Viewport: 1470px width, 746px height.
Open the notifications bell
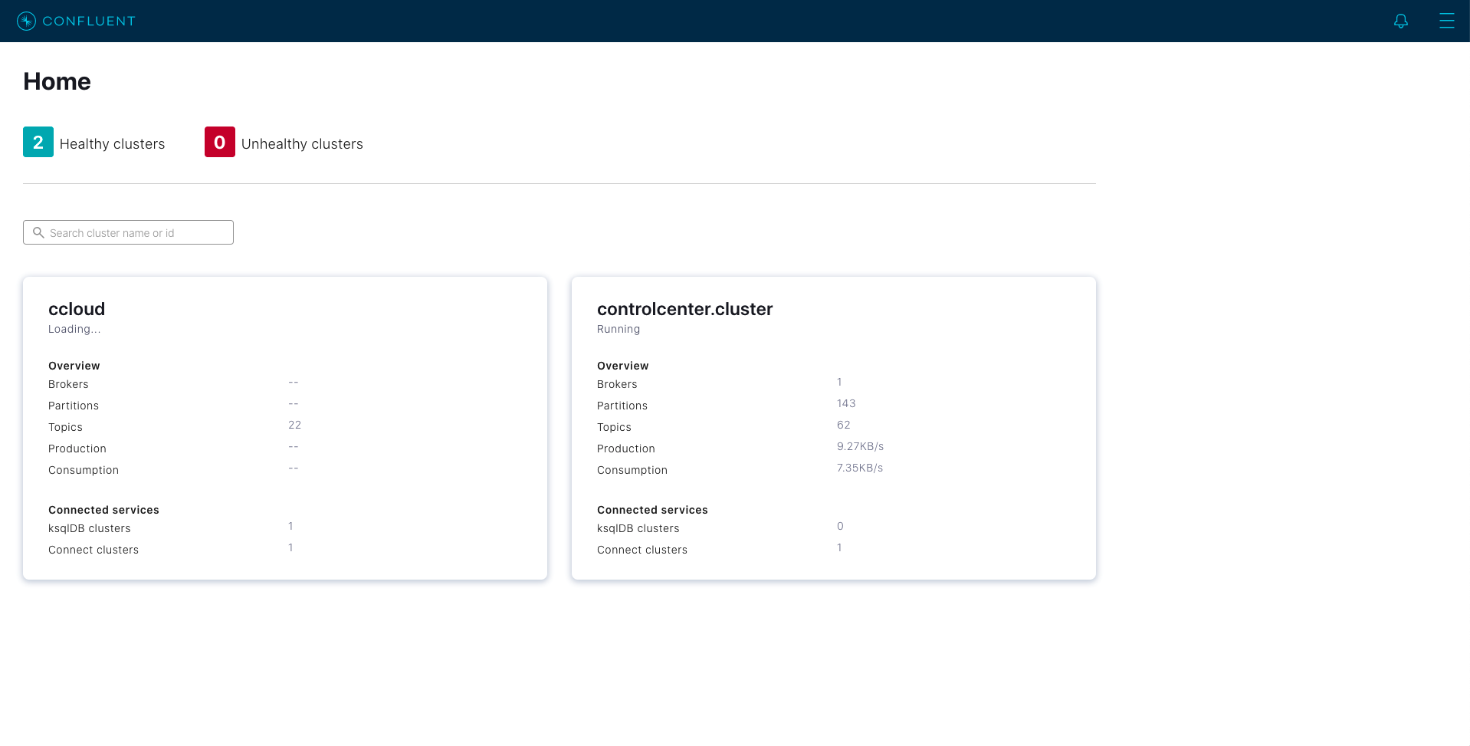[1401, 21]
